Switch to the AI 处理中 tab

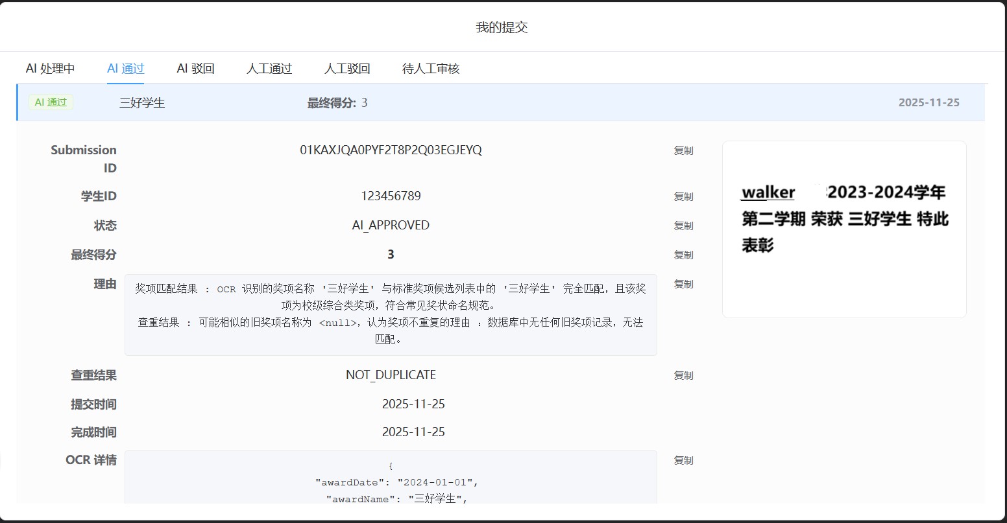(51, 68)
